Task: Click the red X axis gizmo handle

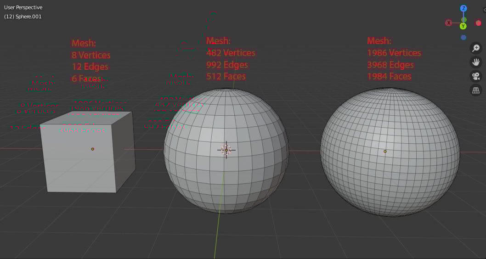Action: (x=449, y=23)
